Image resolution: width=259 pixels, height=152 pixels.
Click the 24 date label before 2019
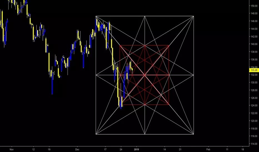121,149
